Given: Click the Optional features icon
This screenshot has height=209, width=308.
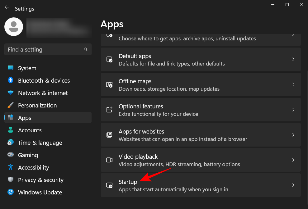Looking at the screenshot, I should coord(109,110).
